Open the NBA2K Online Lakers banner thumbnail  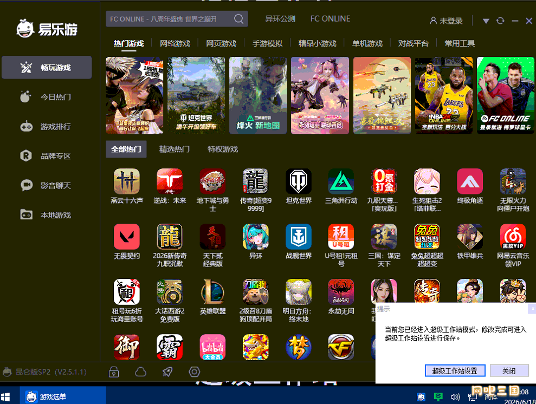point(444,95)
